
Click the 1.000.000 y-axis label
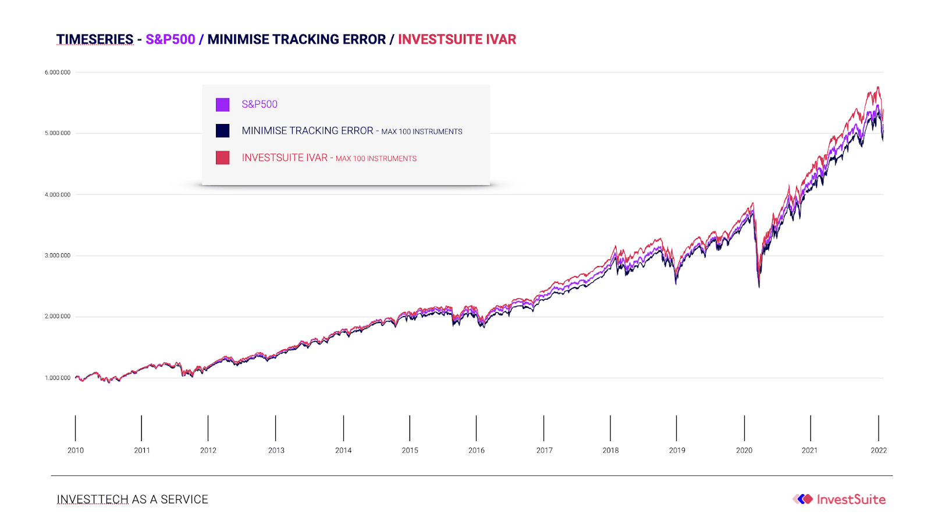pos(58,378)
